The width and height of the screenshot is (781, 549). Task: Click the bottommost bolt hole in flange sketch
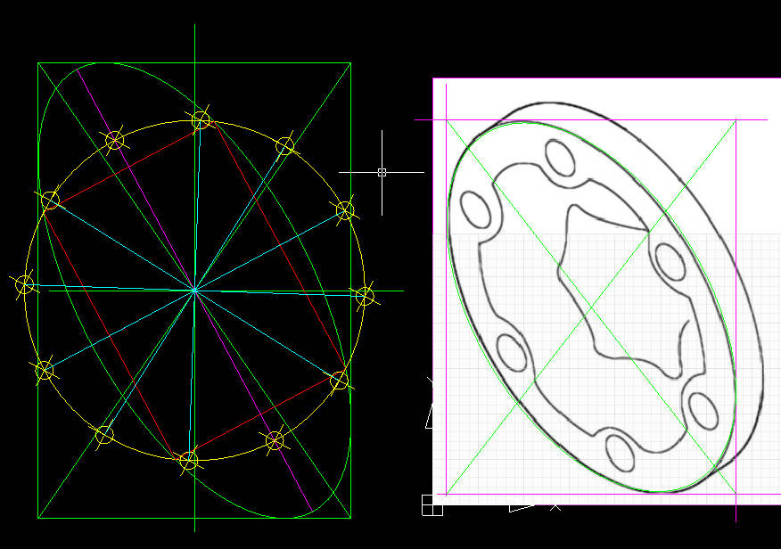[621, 453]
